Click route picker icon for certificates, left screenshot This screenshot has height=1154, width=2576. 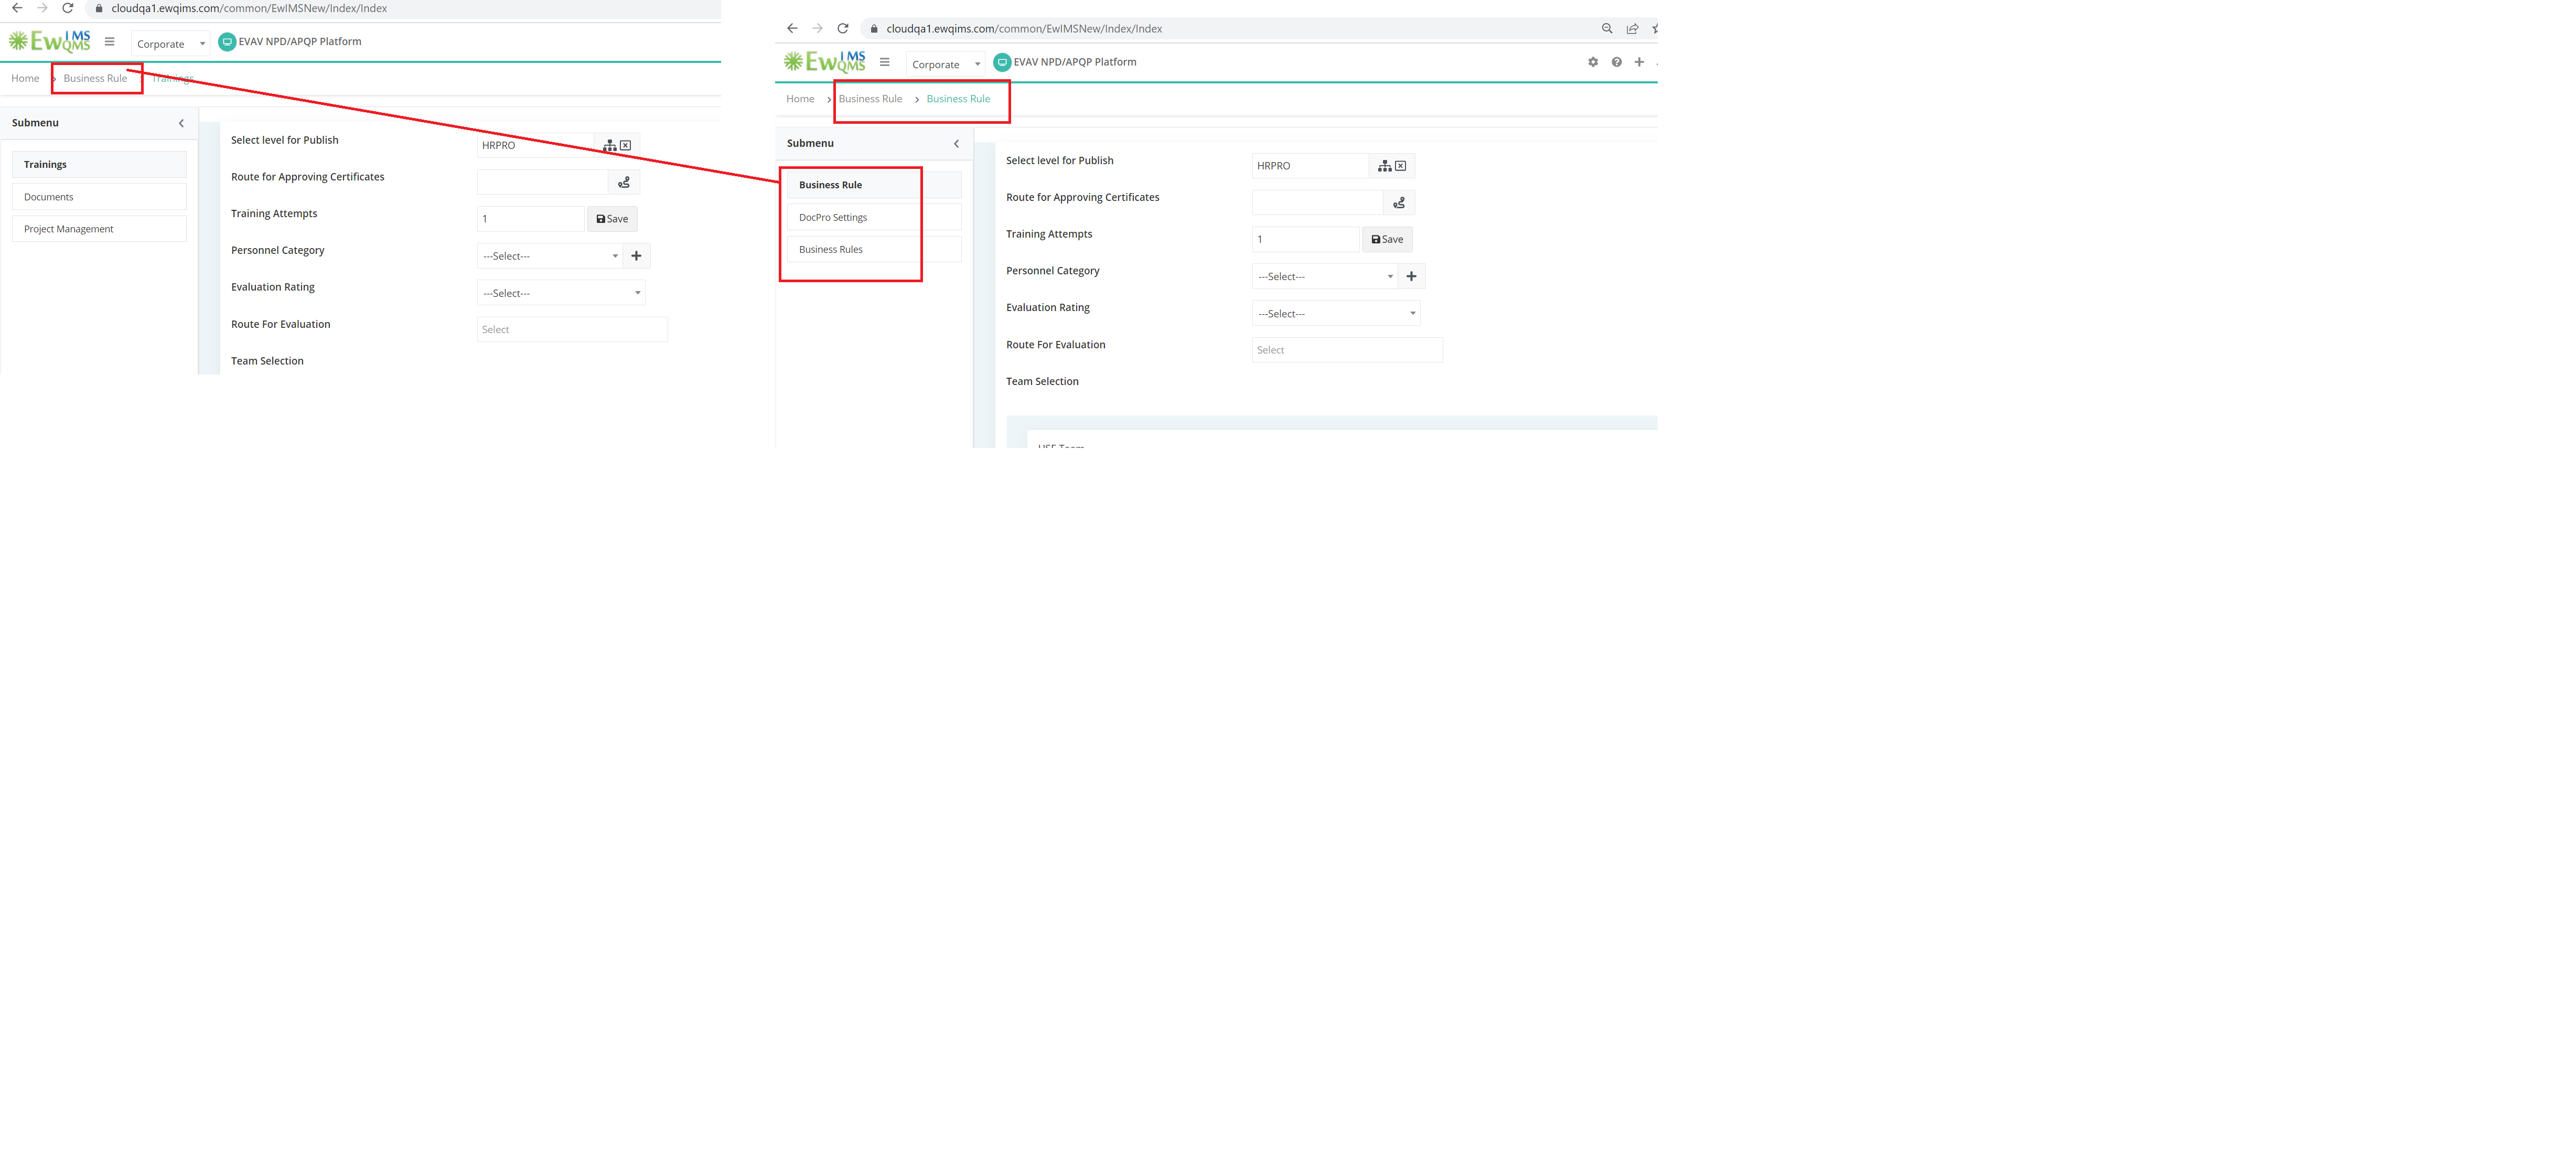click(624, 182)
